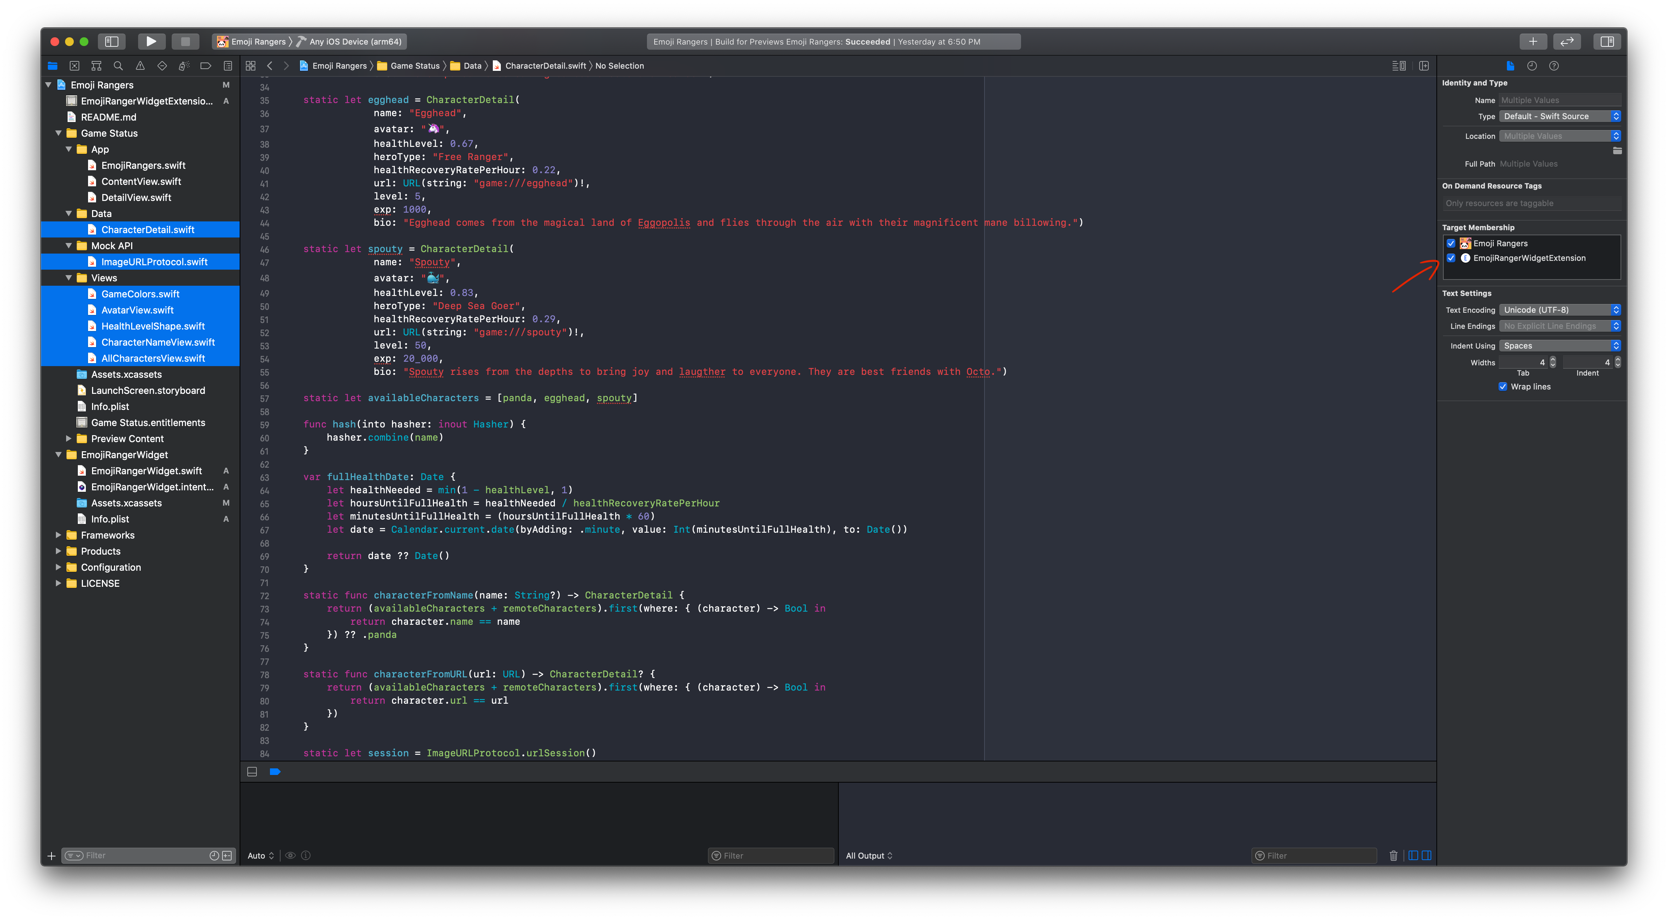1668x920 pixels.
Task: Clear console with the trash icon
Action: click(x=1393, y=855)
